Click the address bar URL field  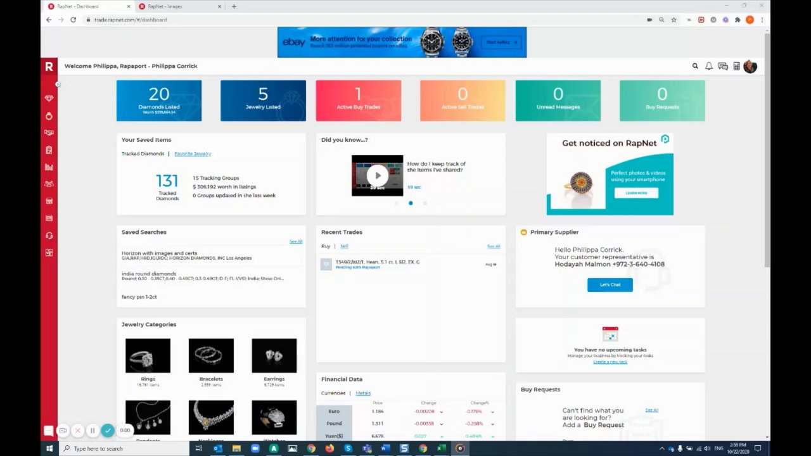click(x=361, y=20)
